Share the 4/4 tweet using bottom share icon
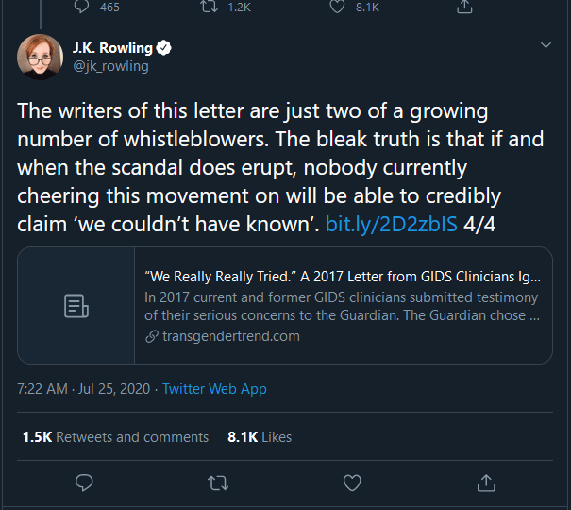 click(486, 483)
